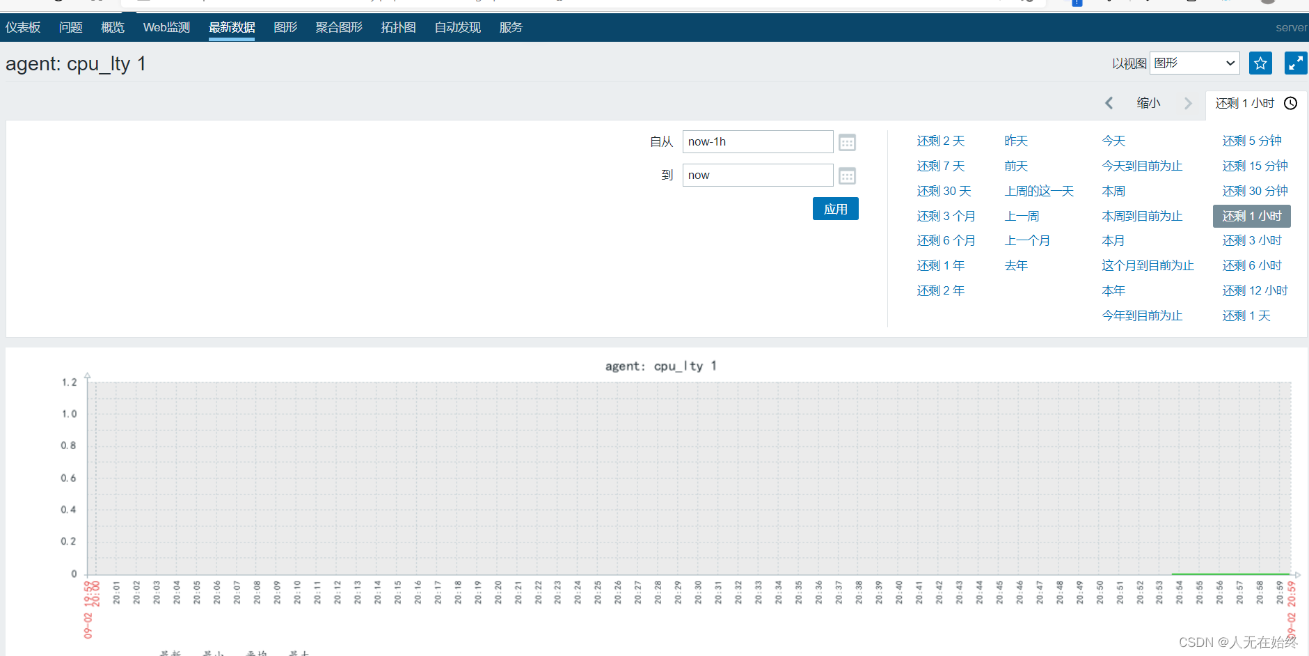Open calendar picker for the 自从 field
The width and height of the screenshot is (1309, 656).
847,143
